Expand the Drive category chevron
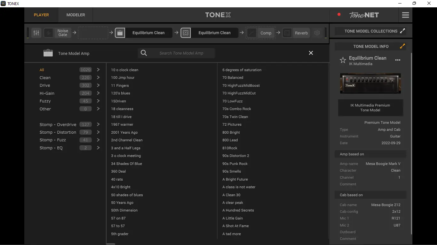 point(98,85)
